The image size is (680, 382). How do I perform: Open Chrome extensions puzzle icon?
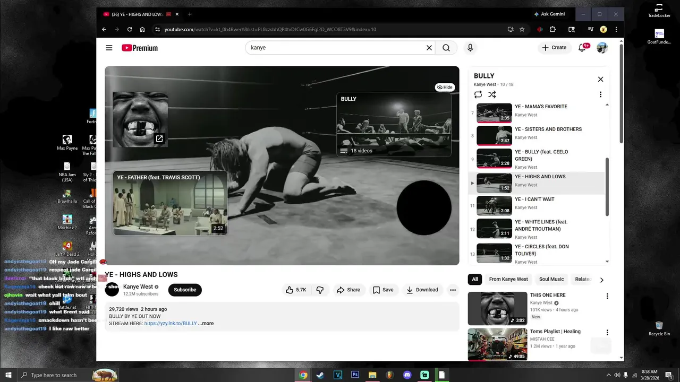point(552,29)
